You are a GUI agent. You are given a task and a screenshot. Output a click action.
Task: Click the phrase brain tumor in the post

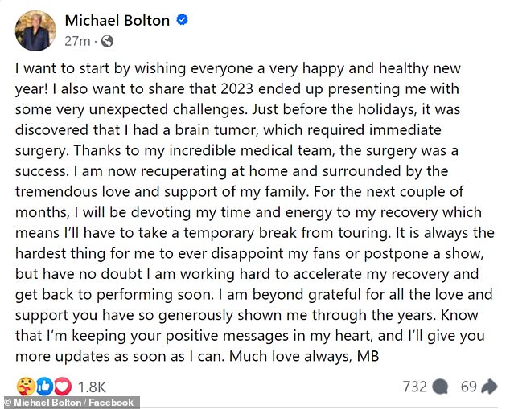point(216,130)
